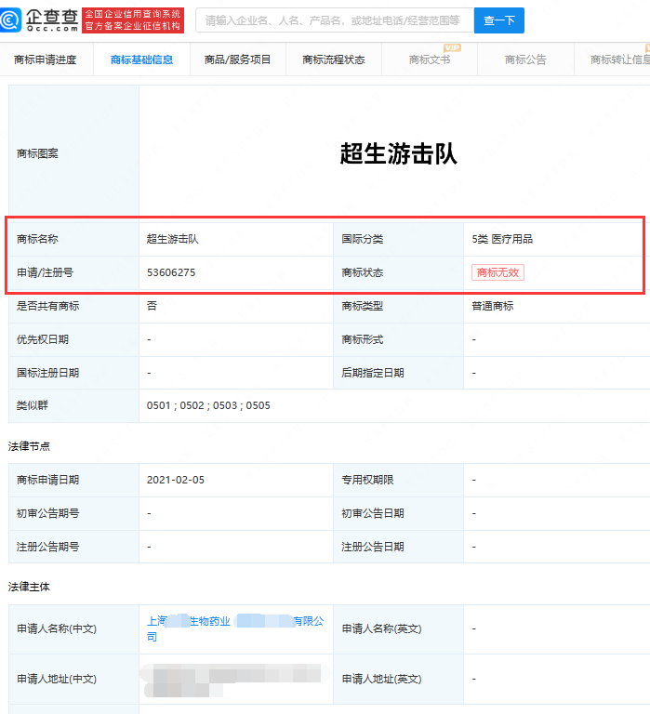Select the trademark name value 超生游击队
The width and height of the screenshot is (650, 714).
[173, 239]
